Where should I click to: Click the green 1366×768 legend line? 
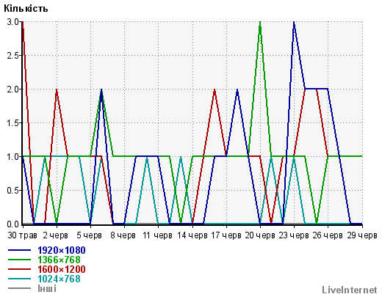(x=20, y=260)
